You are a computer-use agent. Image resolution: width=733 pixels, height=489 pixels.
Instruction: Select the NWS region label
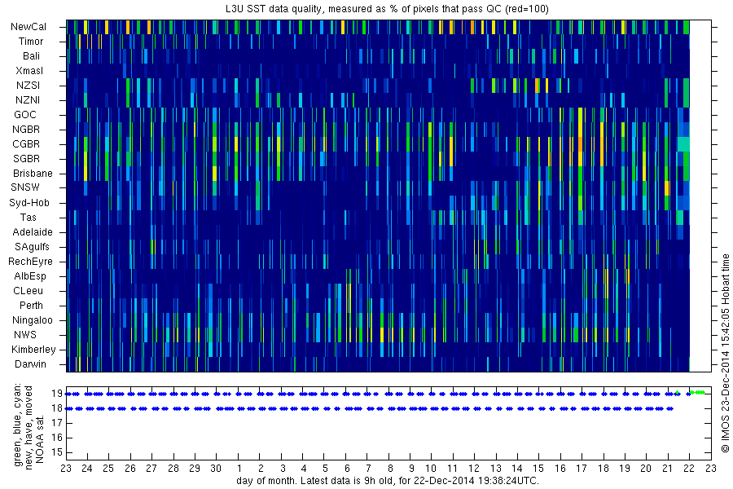pyautogui.click(x=25, y=335)
